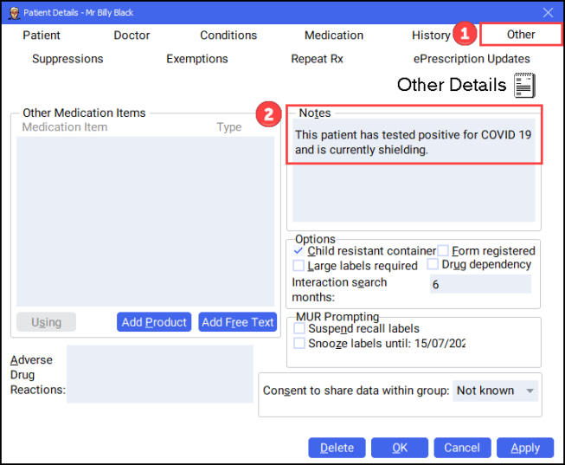This screenshot has width=565, height=465.
Task: Click the Other Details notepad icon
Action: coord(524,85)
